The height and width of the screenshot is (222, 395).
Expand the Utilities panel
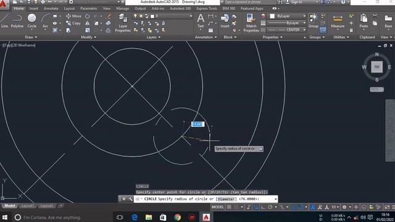pos(341,37)
